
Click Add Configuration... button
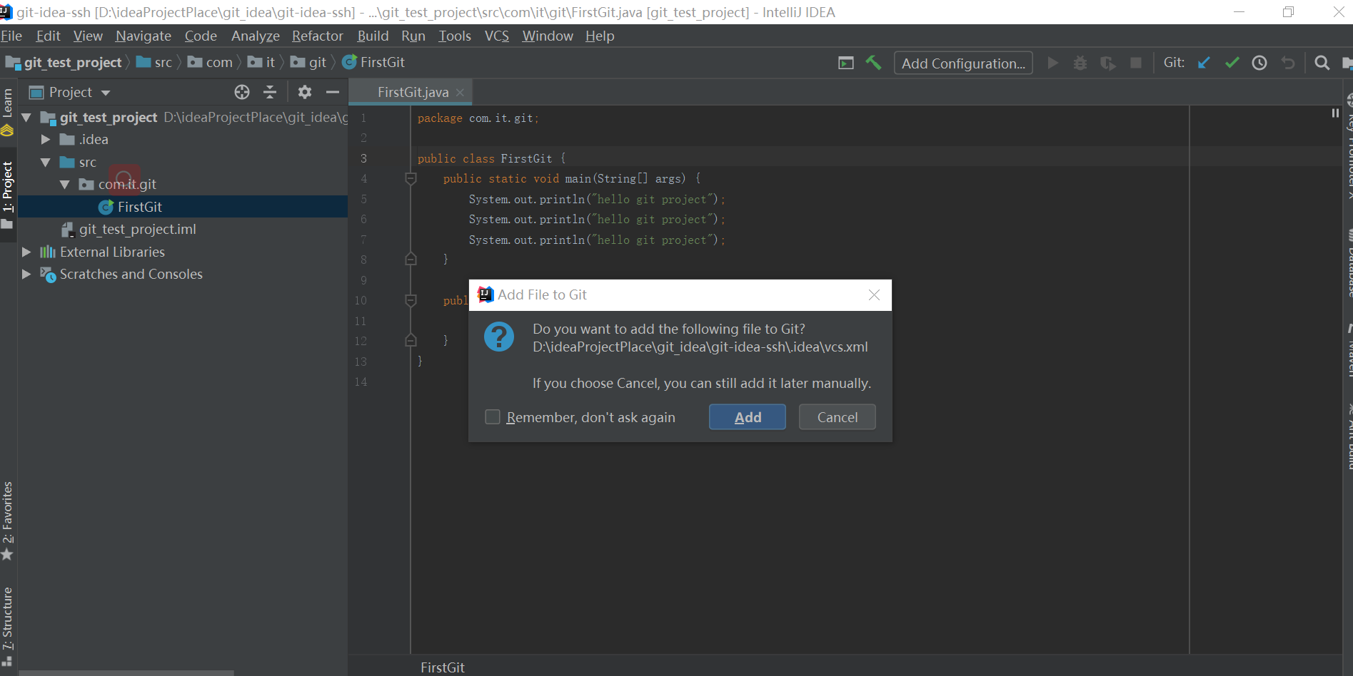963,63
